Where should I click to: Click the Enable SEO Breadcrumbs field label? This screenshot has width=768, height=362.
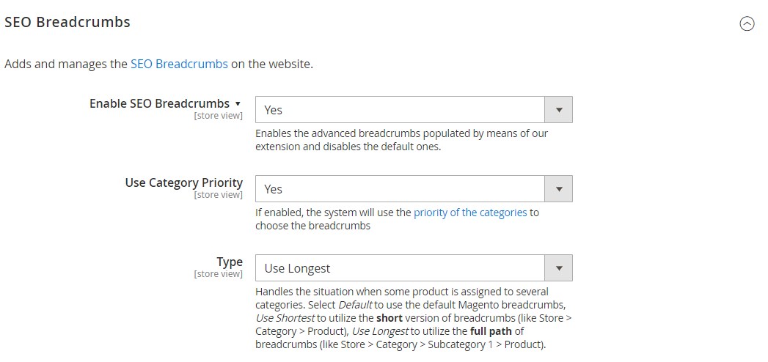(159, 103)
